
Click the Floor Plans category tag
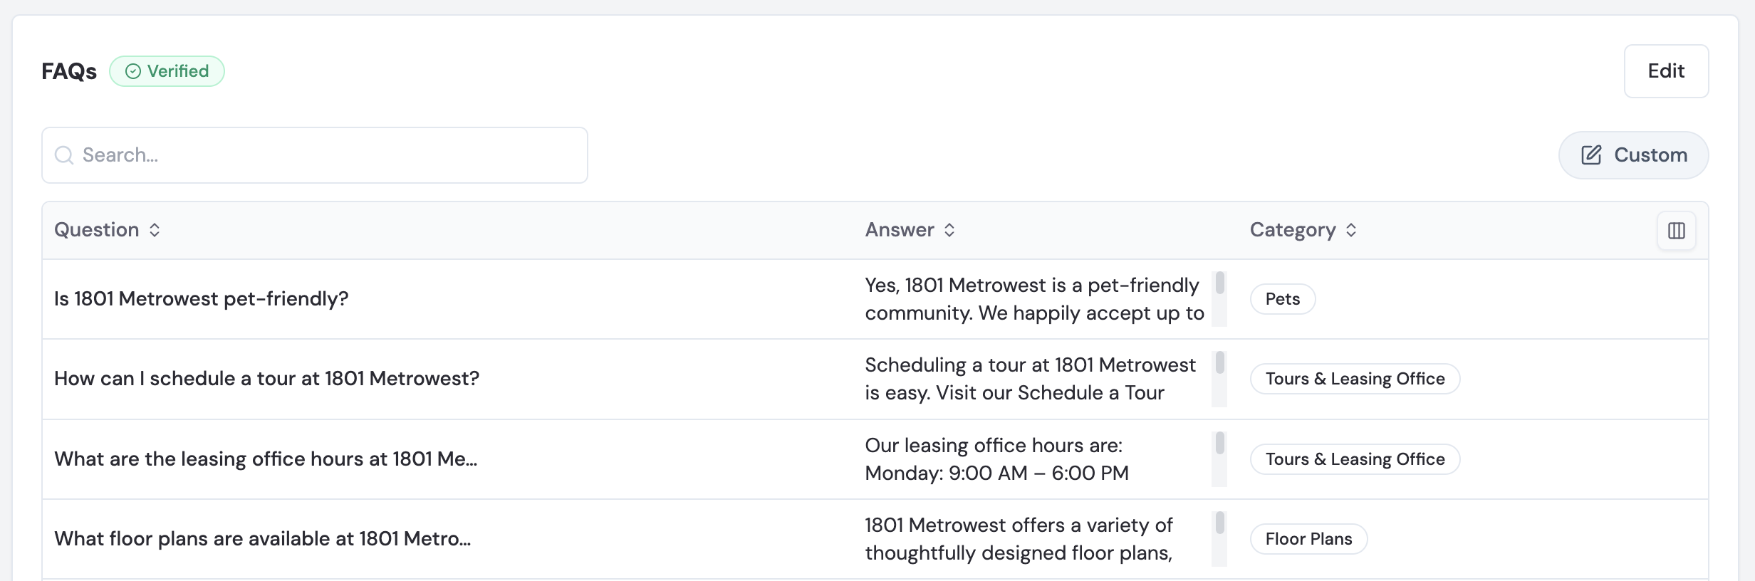coord(1308,539)
